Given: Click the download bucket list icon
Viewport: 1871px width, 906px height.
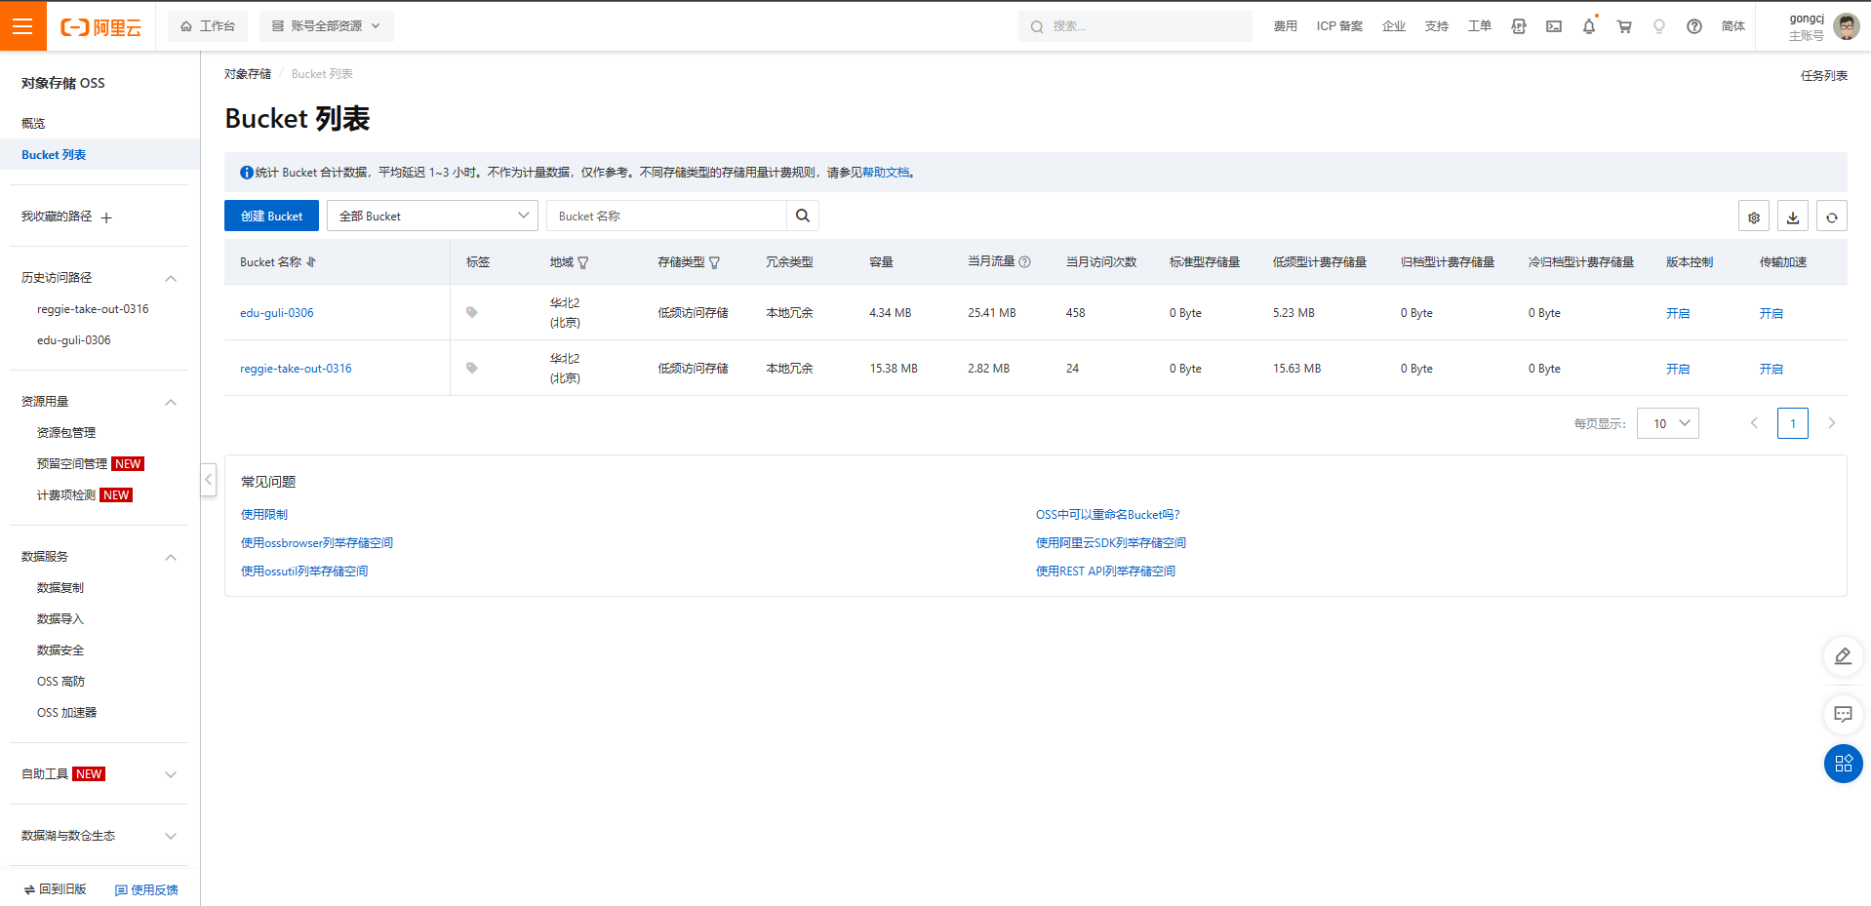Looking at the screenshot, I should [1792, 217].
